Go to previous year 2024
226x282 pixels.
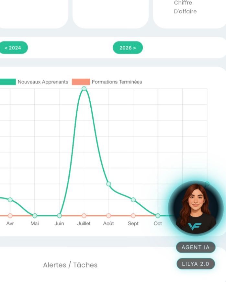point(13,48)
